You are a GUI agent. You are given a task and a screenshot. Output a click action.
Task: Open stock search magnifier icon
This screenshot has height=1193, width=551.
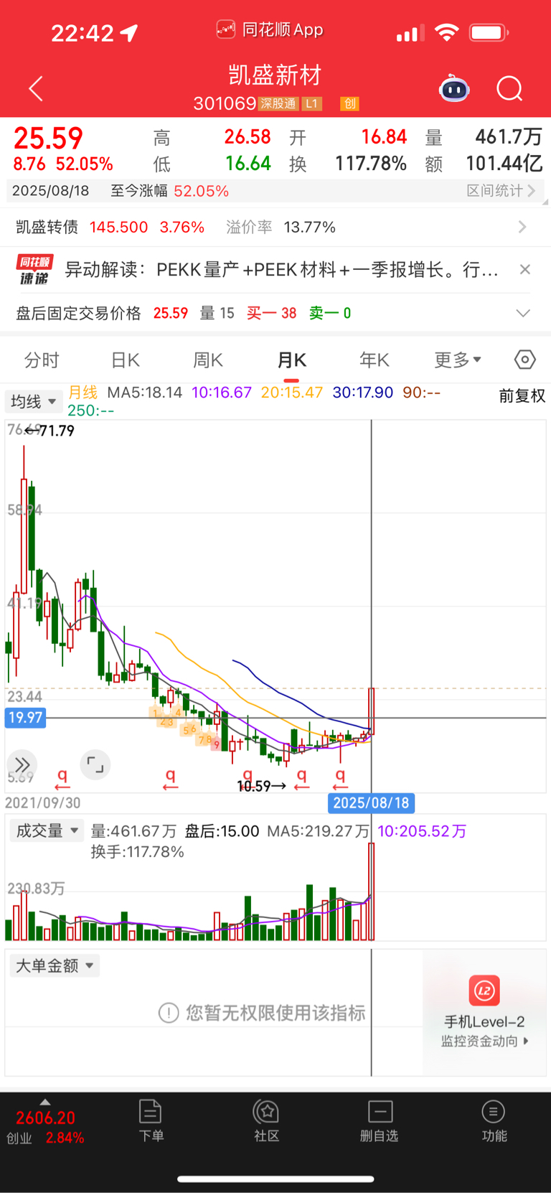510,89
